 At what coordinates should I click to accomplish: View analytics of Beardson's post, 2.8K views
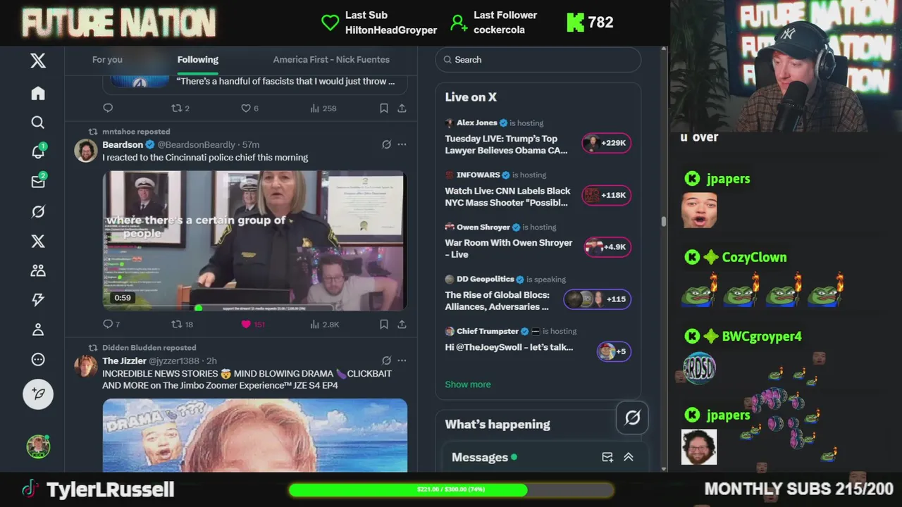[324, 324]
